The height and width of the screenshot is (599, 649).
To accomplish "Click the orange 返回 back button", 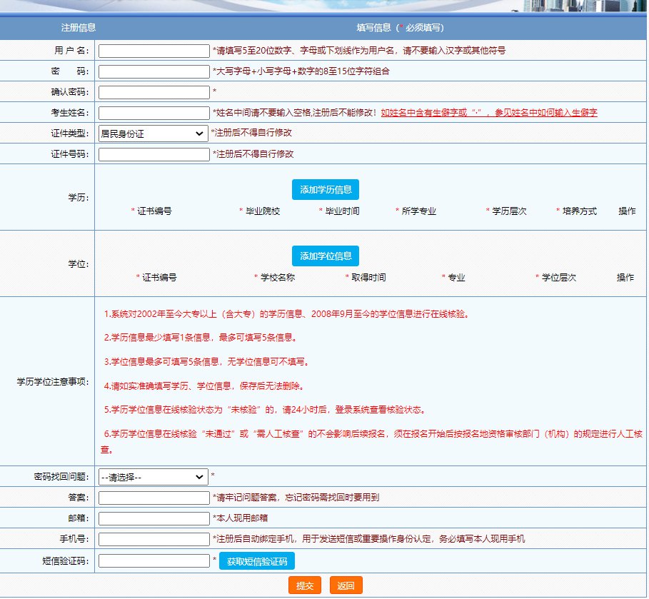I will pyautogui.click(x=346, y=585).
